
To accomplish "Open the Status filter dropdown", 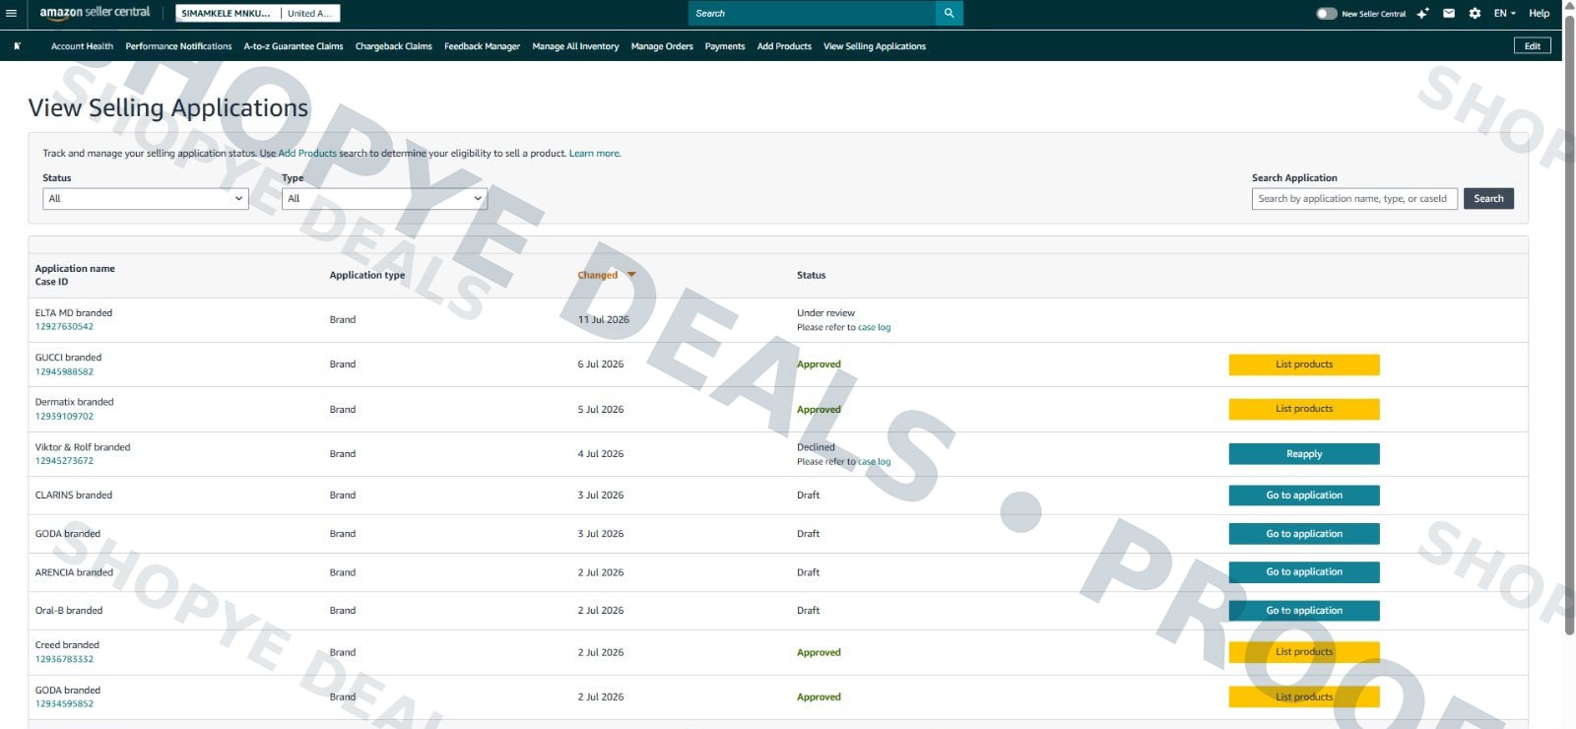I will 146,199.
